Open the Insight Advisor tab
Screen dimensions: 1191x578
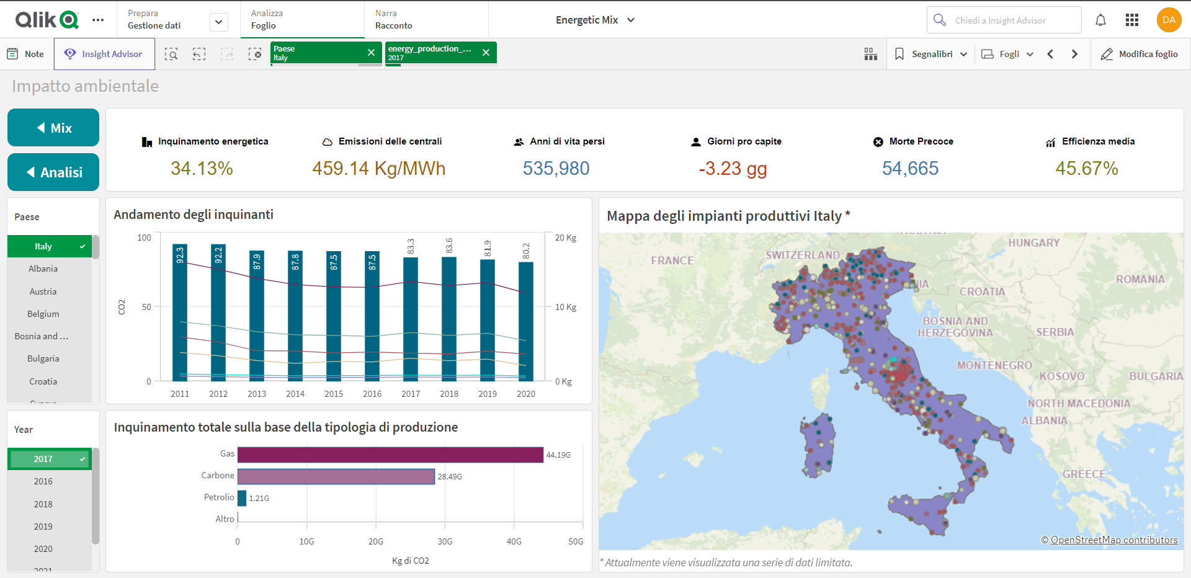pyautogui.click(x=104, y=54)
